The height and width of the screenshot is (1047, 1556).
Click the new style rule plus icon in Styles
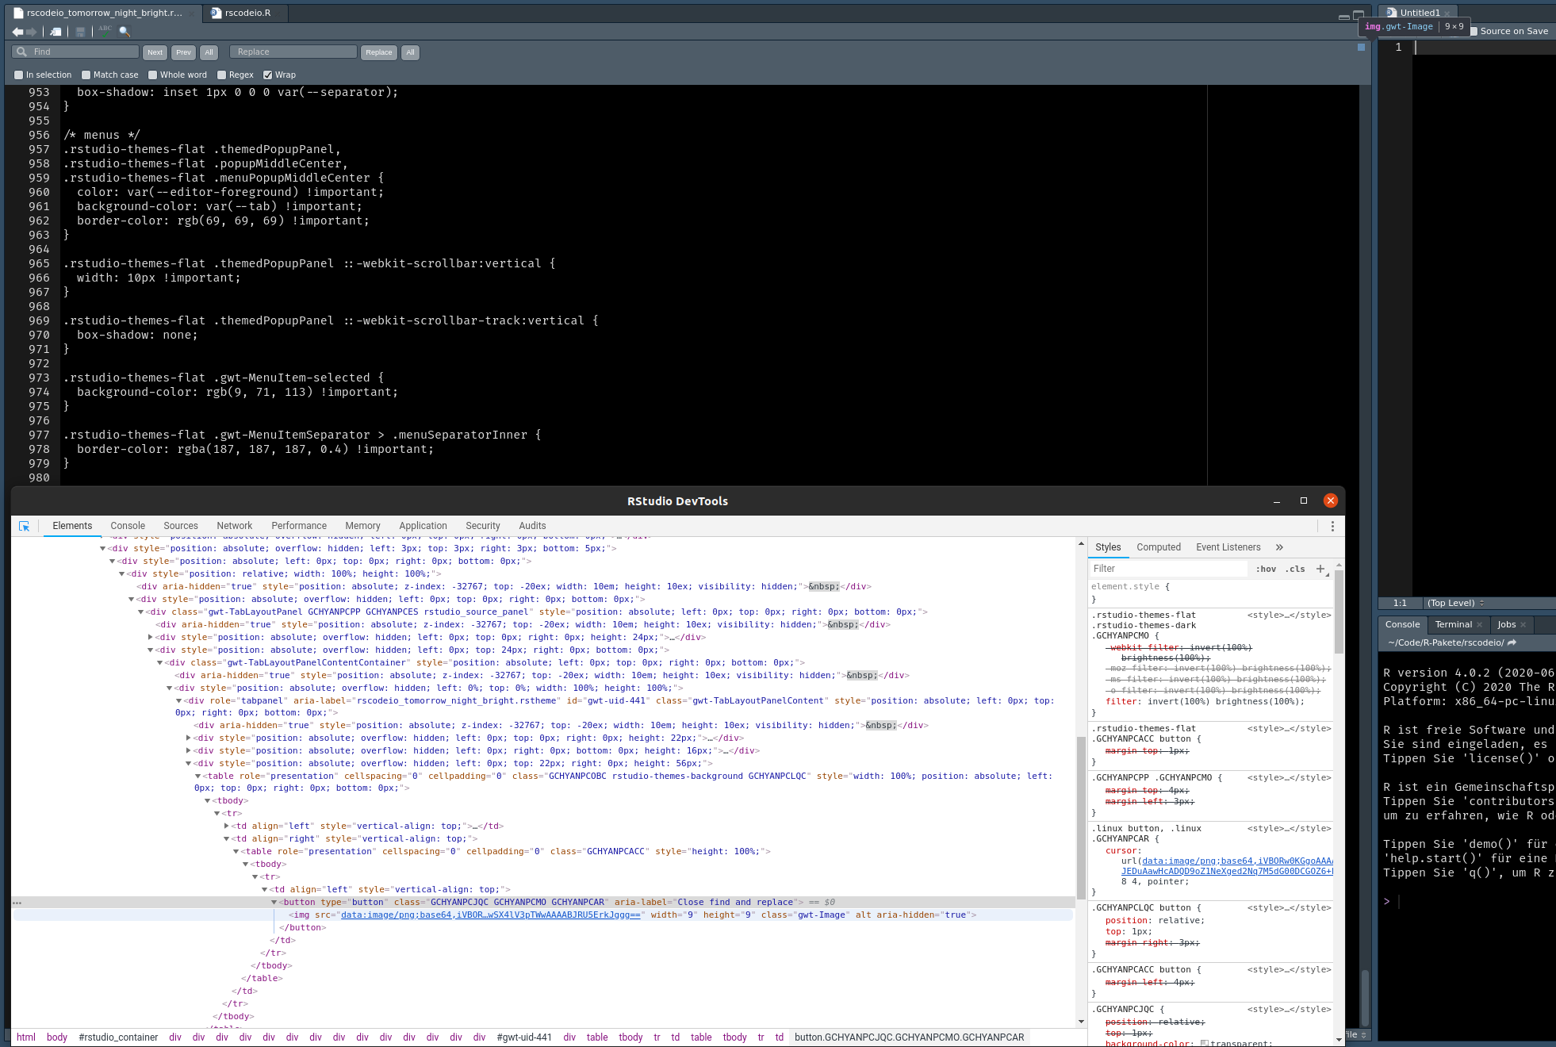(x=1320, y=569)
